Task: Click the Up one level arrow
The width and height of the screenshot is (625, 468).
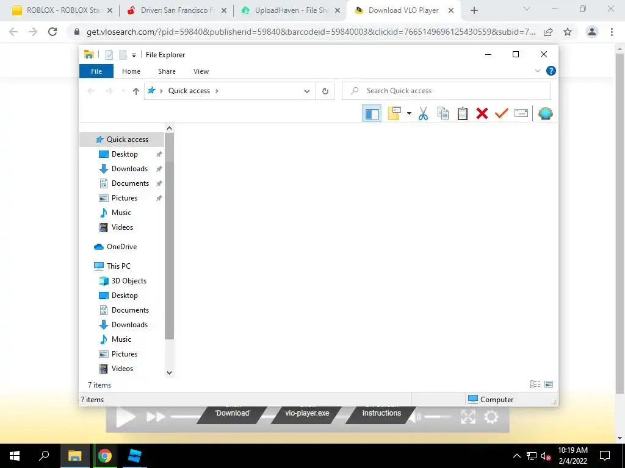Action: (x=136, y=91)
